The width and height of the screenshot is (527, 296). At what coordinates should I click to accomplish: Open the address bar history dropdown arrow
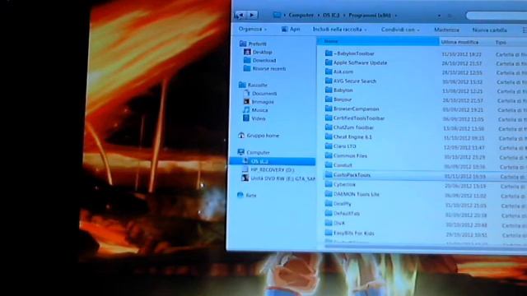coord(439,16)
